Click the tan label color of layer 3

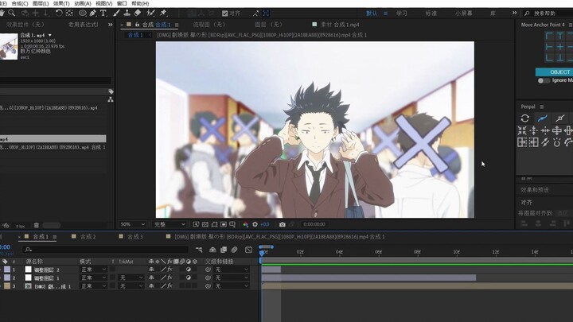point(7,286)
